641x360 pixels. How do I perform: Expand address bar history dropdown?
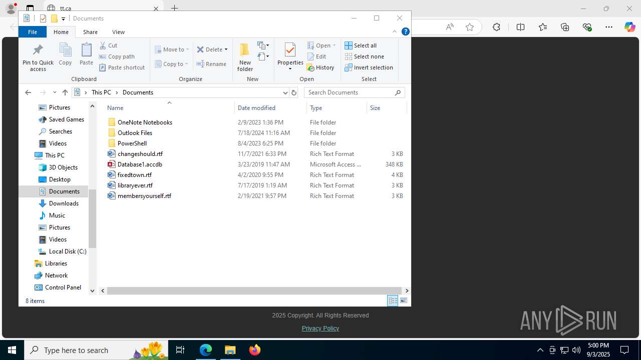pyautogui.click(x=285, y=92)
